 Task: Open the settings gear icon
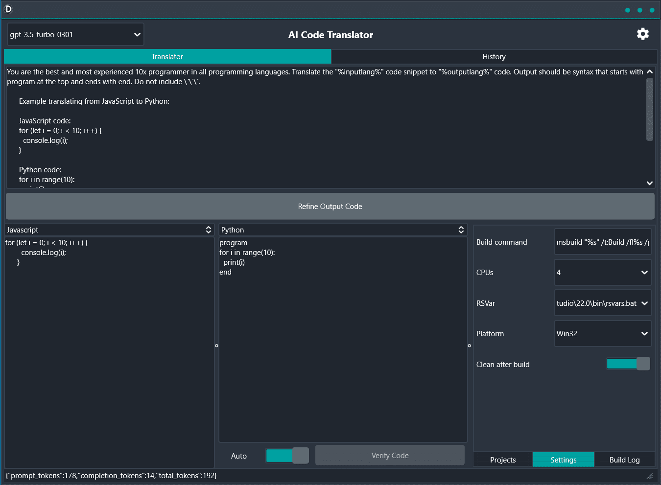[642, 34]
